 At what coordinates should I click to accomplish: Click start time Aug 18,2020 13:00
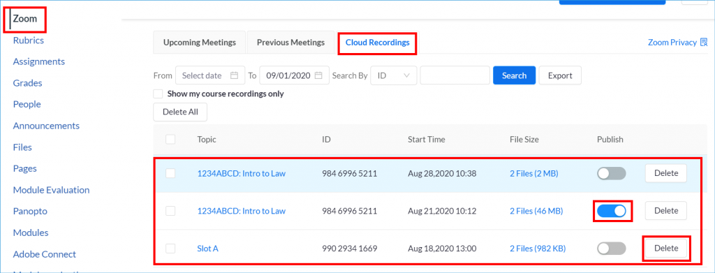(442, 249)
